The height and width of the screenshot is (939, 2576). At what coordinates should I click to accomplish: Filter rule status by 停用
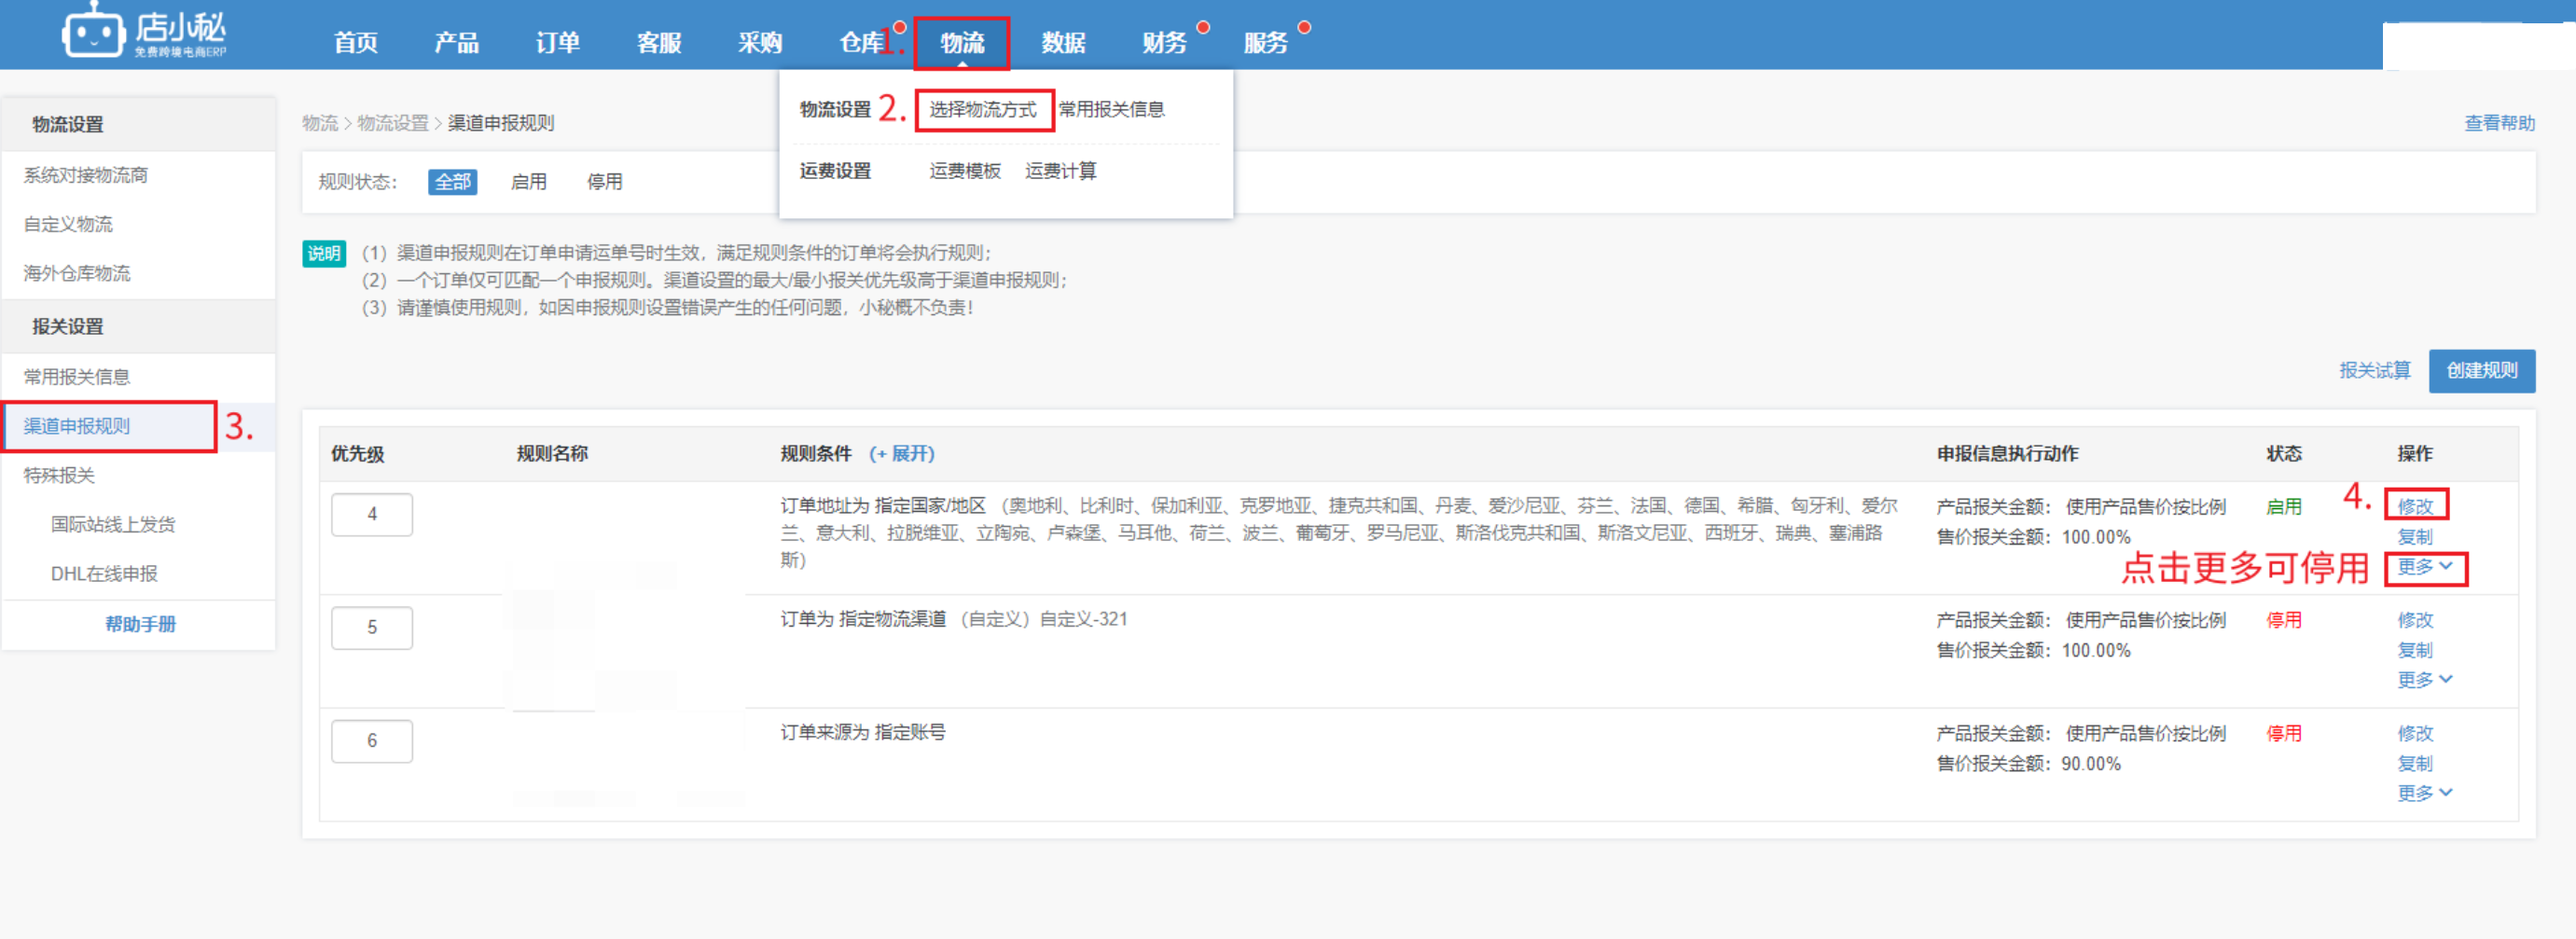(x=604, y=182)
